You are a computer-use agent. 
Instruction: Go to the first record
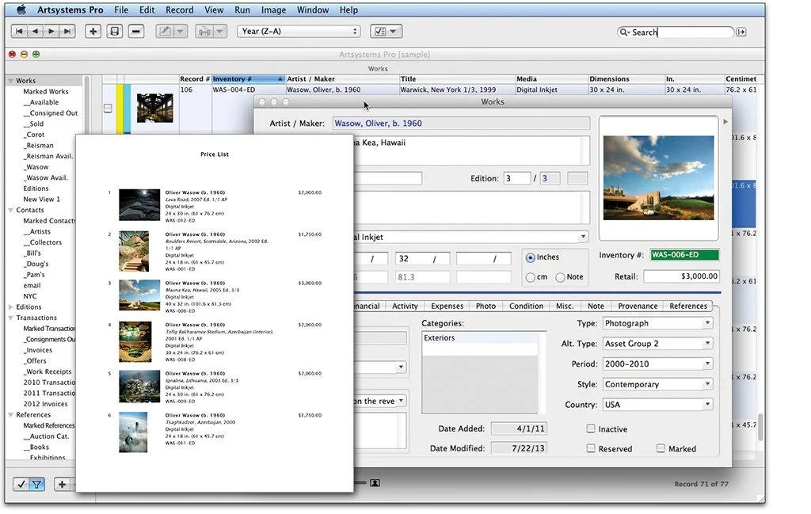coord(19,32)
